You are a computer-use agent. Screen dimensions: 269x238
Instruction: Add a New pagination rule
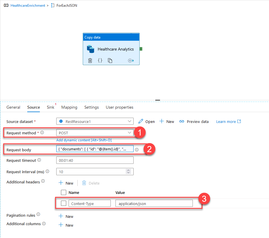click(66, 216)
